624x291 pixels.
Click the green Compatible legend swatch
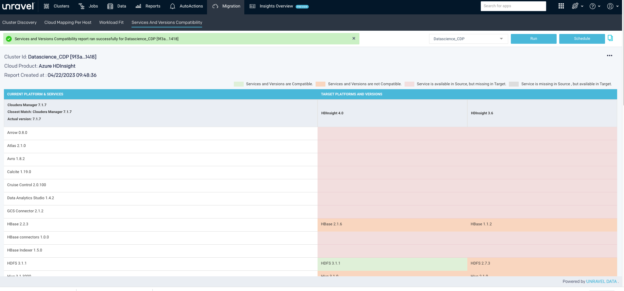coord(239,84)
